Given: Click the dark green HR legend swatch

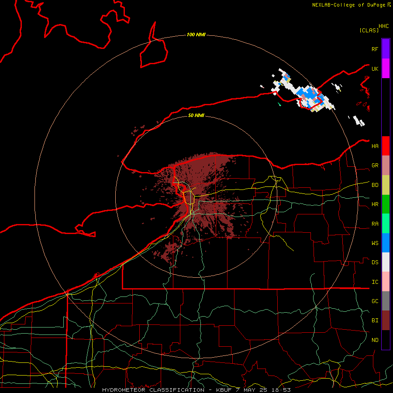Looking at the screenshot, I should [386, 204].
